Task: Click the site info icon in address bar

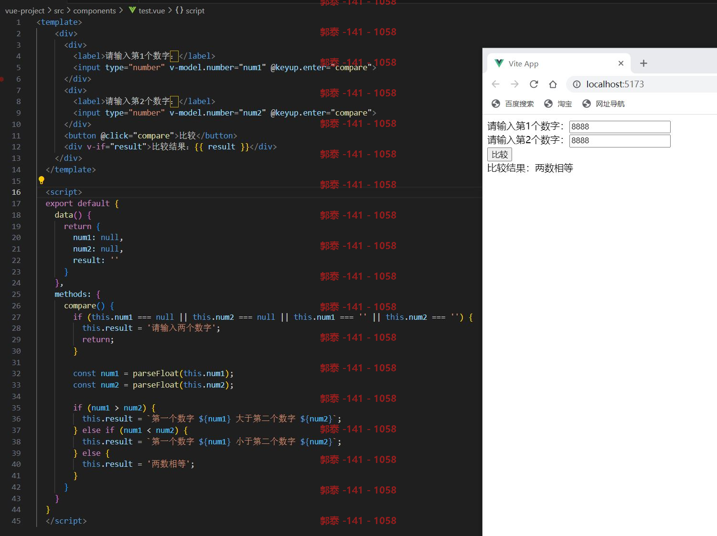Action: (577, 84)
